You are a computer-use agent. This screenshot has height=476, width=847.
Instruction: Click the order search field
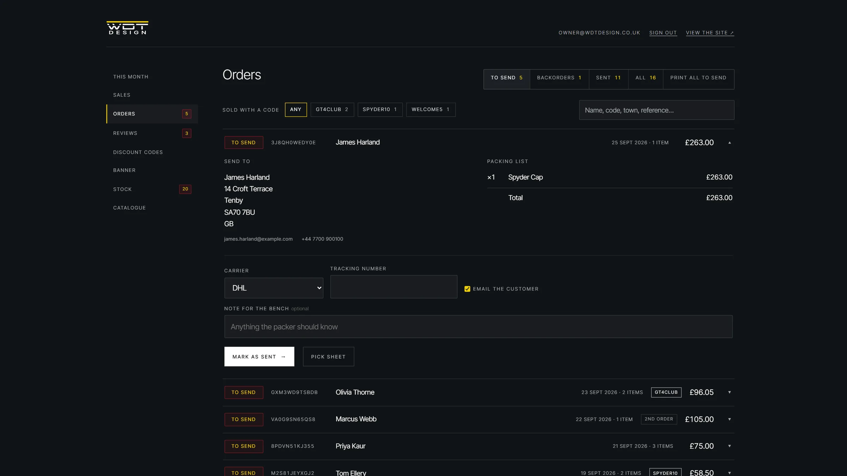click(656, 110)
